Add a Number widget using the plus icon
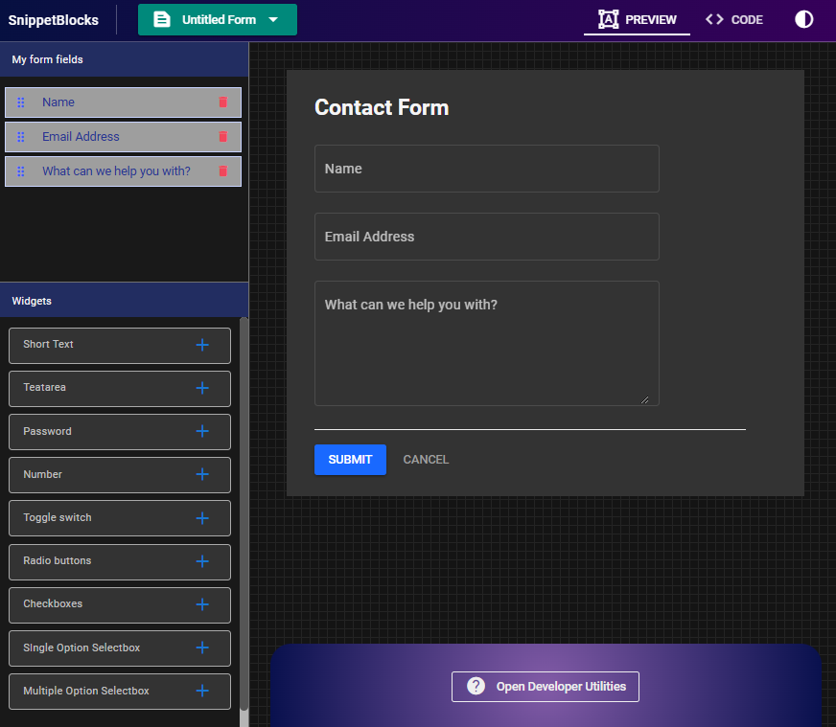The image size is (836, 727). coord(202,474)
